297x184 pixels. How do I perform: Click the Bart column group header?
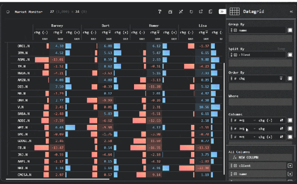click(106, 26)
